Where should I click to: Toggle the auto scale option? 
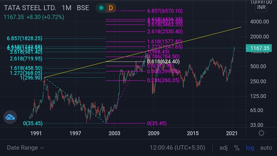[x=266, y=148]
